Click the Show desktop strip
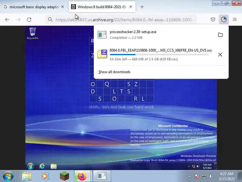 pos(240,176)
